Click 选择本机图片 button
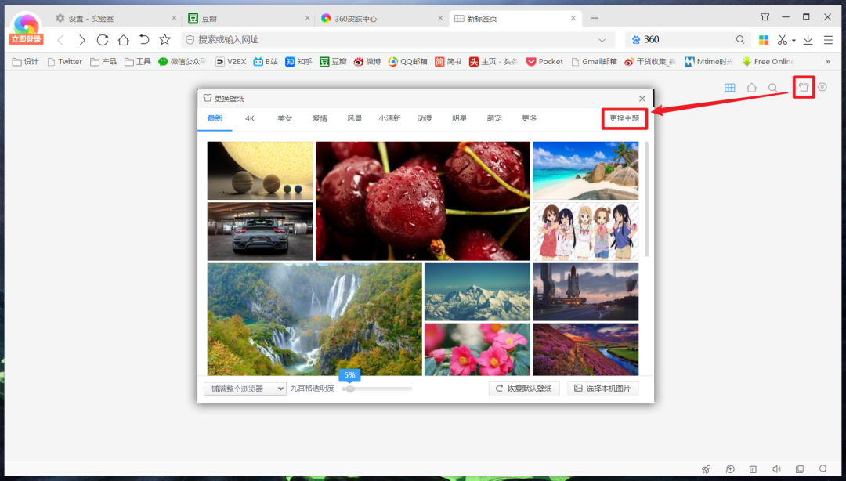The image size is (846, 481). point(602,389)
